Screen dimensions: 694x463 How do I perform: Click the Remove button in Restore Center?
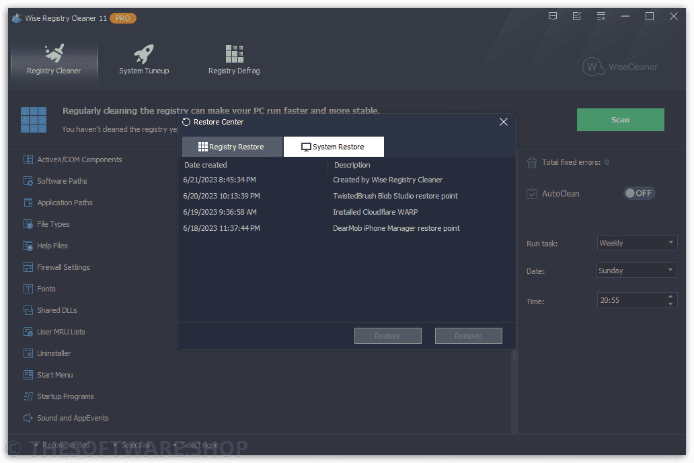tap(468, 336)
